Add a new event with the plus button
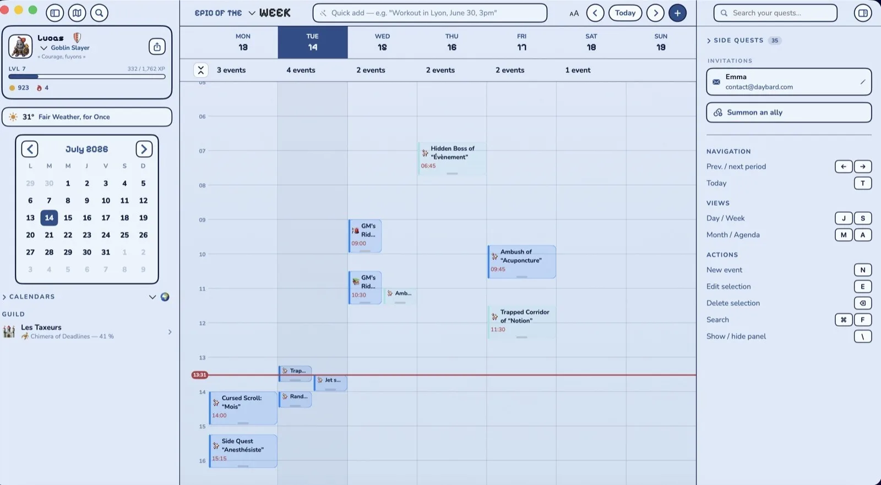Screen dimensions: 881x485 click(677, 13)
